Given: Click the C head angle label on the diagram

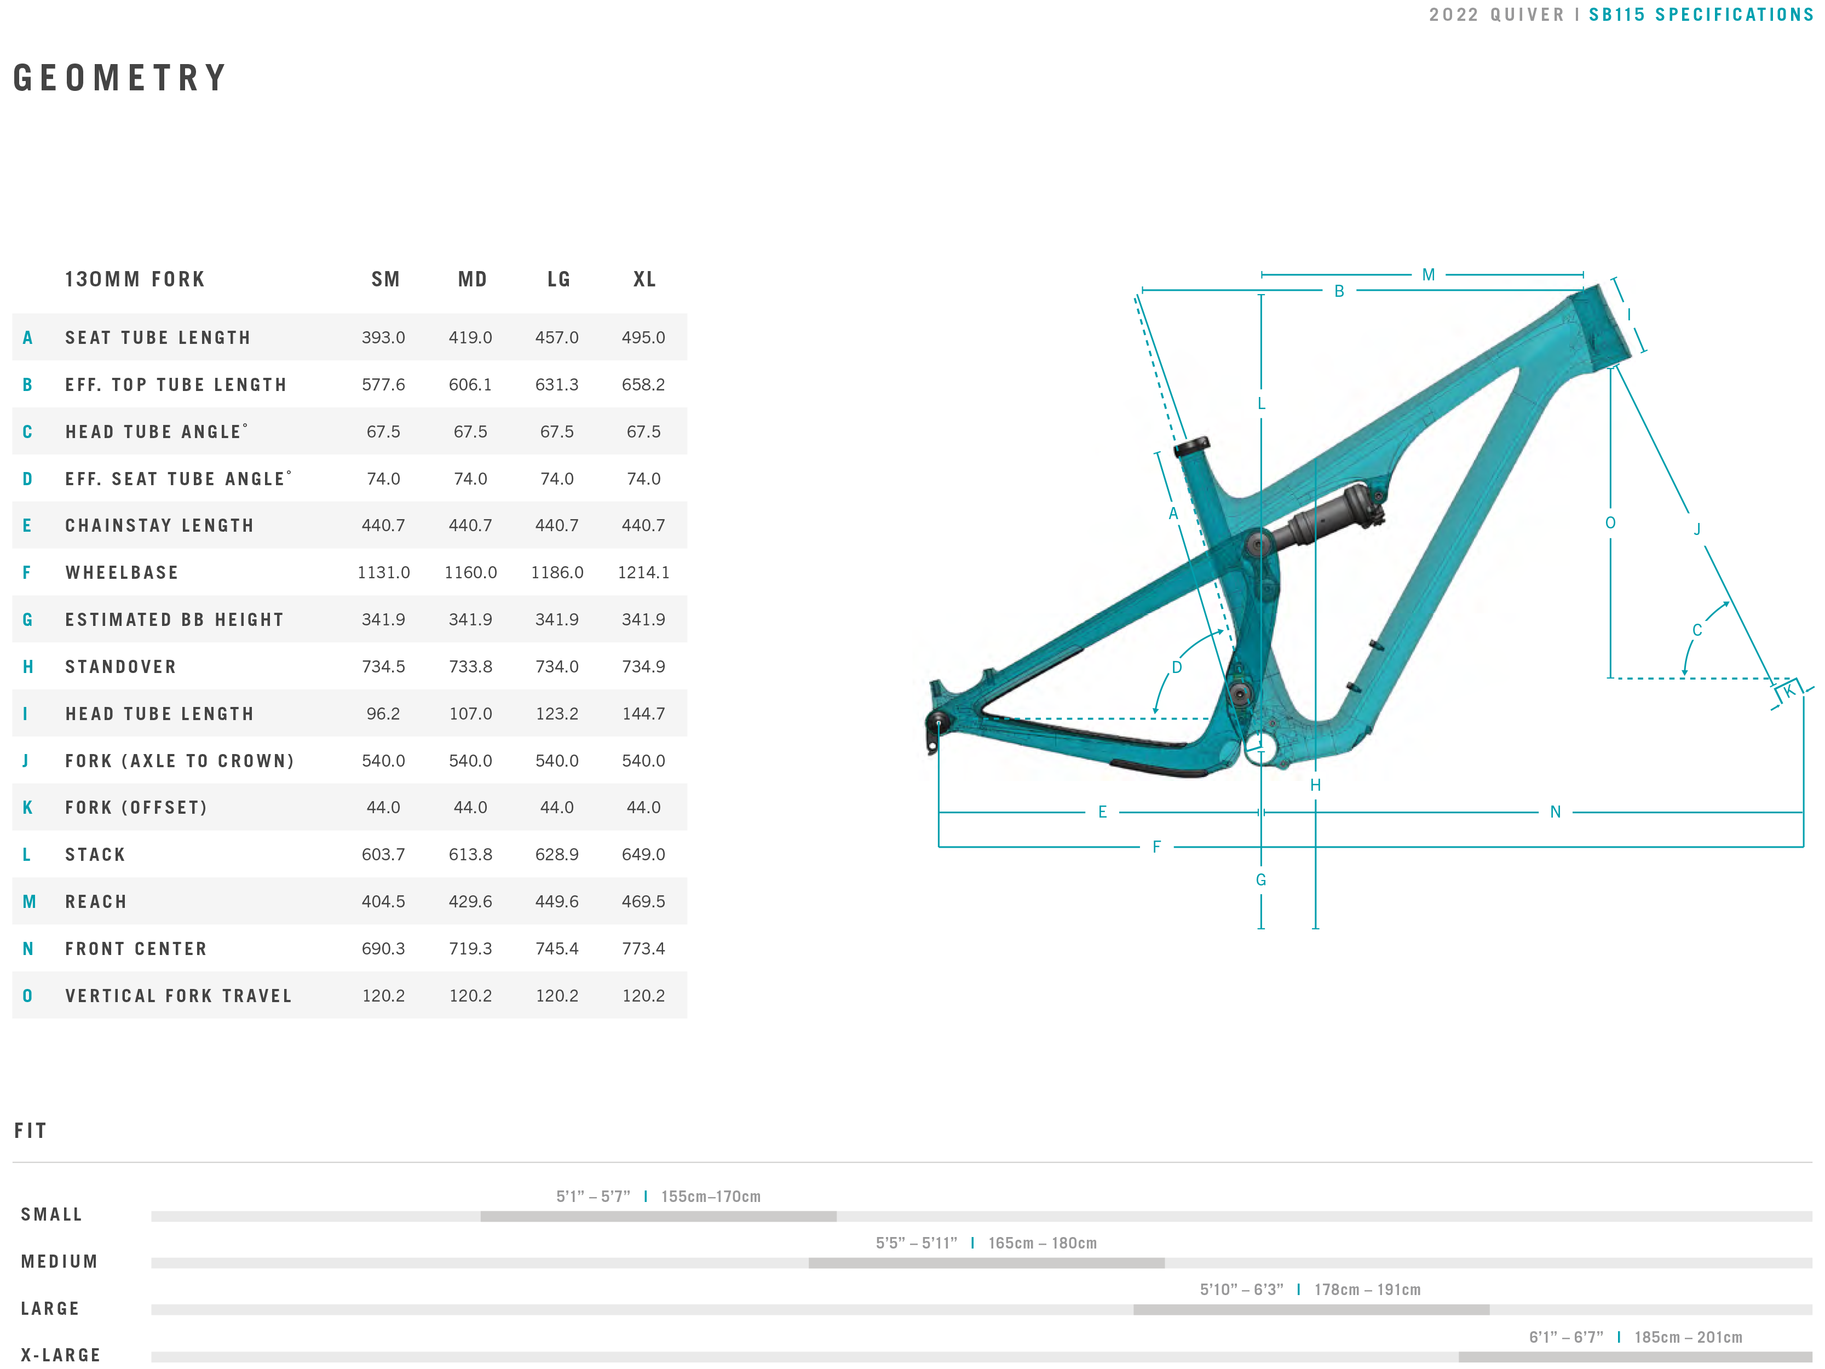Looking at the screenshot, I should tap(1697, 630).
